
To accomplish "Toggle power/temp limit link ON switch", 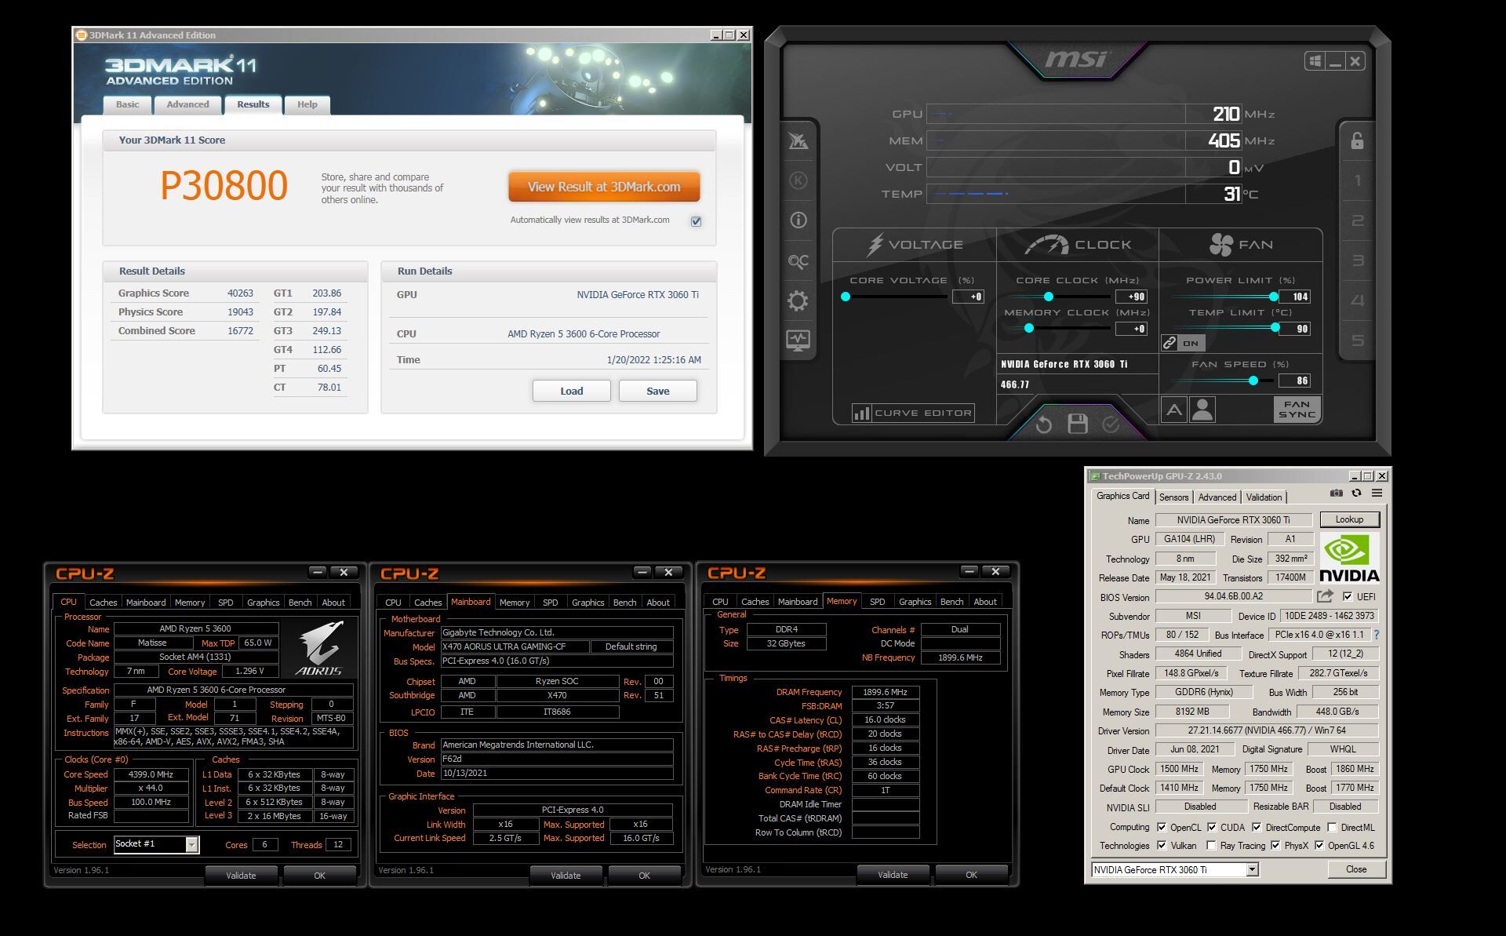I will tap(1183, 343).
